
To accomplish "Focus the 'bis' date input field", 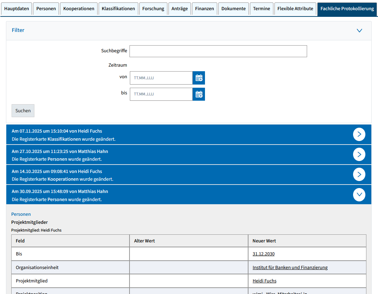I will click(x=161, y=94).
